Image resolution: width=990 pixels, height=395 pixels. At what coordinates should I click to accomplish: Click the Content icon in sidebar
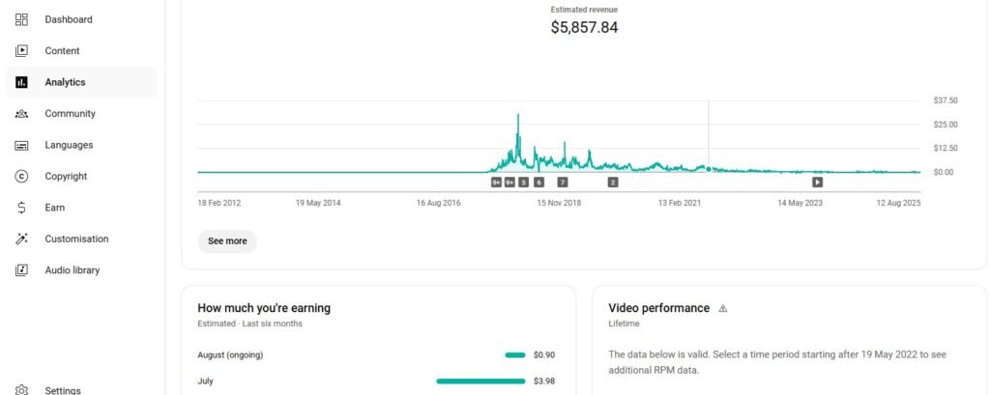(21, 51)
